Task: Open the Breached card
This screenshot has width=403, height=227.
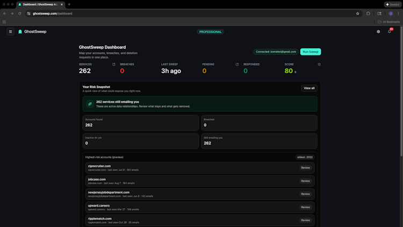Action: [x=259, y=123]
